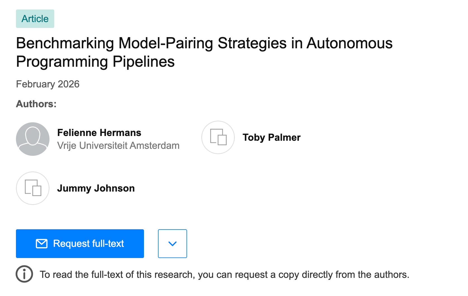This screenshot has height=296, width=468.
Task: Click the green Article type badge
Action: [35, 19]
